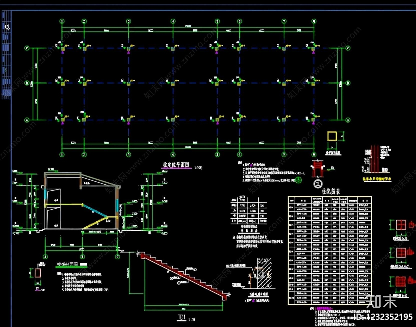Select the circled 1 detail marker
The image size is (416, 327).
[318, 184]
